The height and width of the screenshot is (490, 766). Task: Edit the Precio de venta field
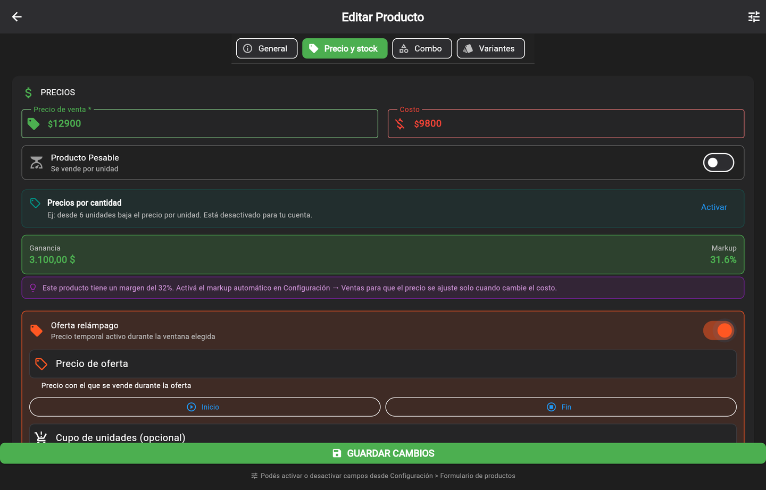click(x=199, y=124)
